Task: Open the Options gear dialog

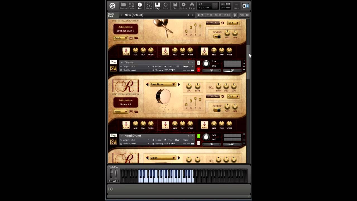Action: (x=184, y=6)
